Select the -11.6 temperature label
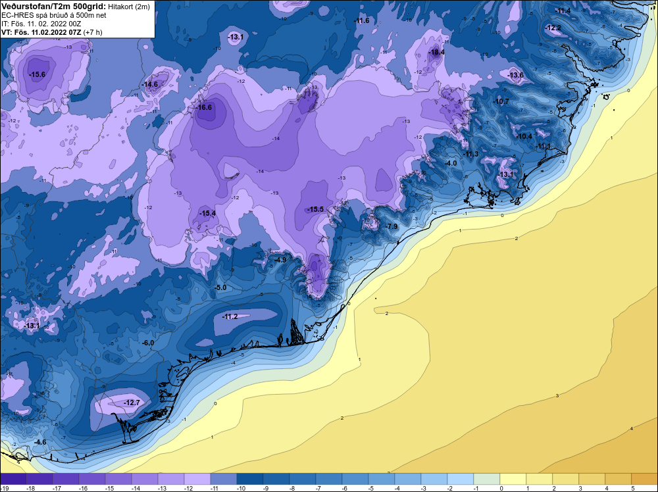Screen dimensions: 658x492 [361, 20]
